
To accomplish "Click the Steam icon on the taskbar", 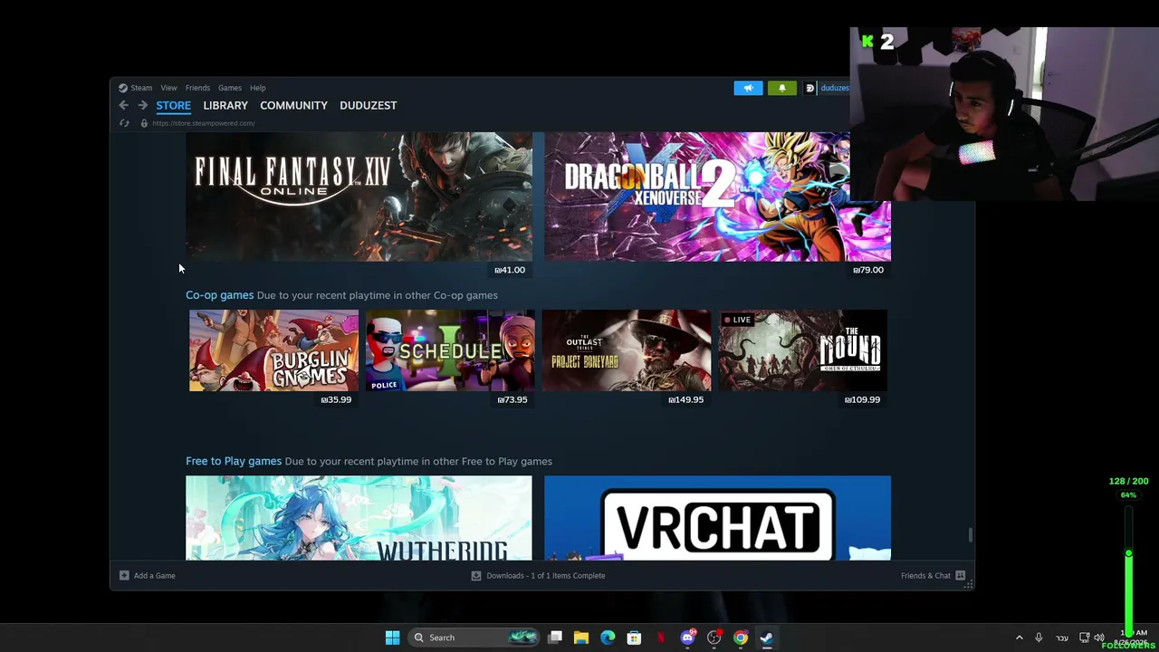I will pyautogui.click(x=767, y=638).
